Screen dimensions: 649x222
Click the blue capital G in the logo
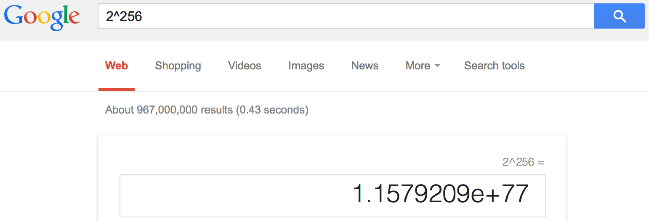pos(14,16)
